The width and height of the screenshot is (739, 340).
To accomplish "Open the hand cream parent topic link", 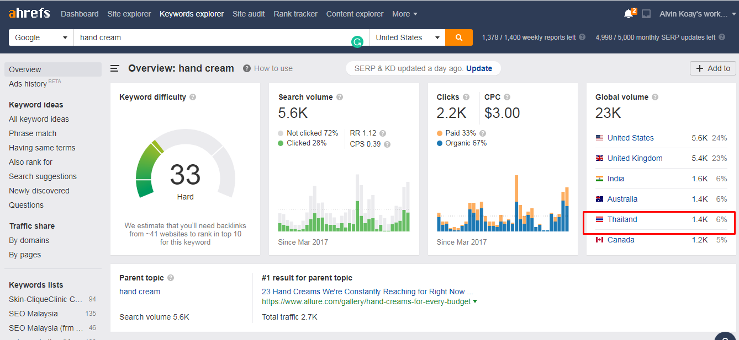I will pos(140,292).
